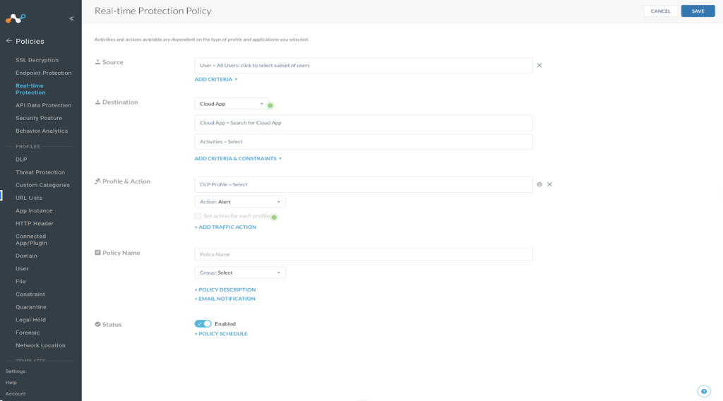Open App Instance profile
This screenshot has width=723, height=401.
point(34,210)
